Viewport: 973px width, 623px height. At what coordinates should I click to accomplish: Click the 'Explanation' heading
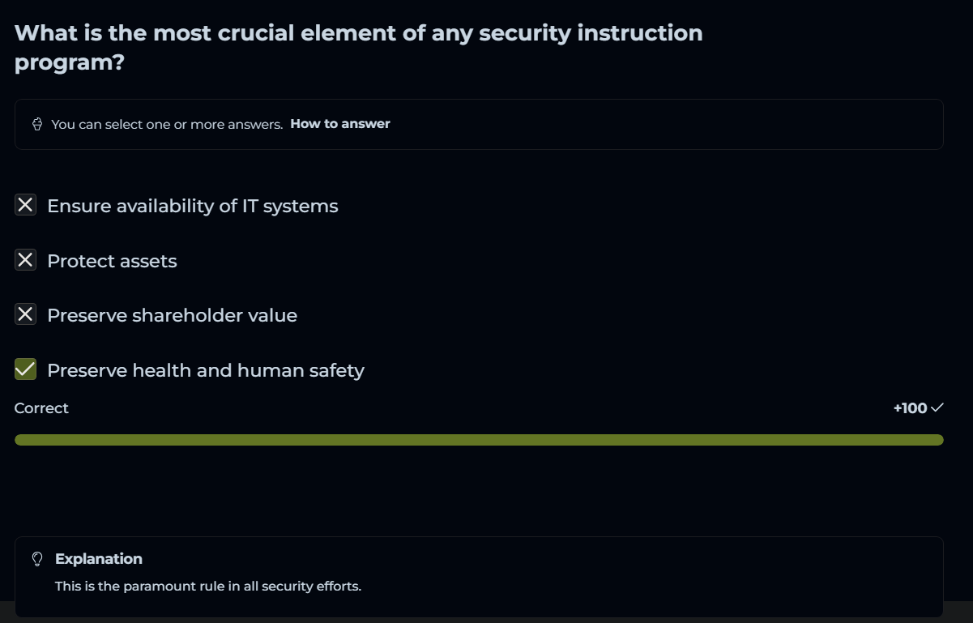pos(99,559)
